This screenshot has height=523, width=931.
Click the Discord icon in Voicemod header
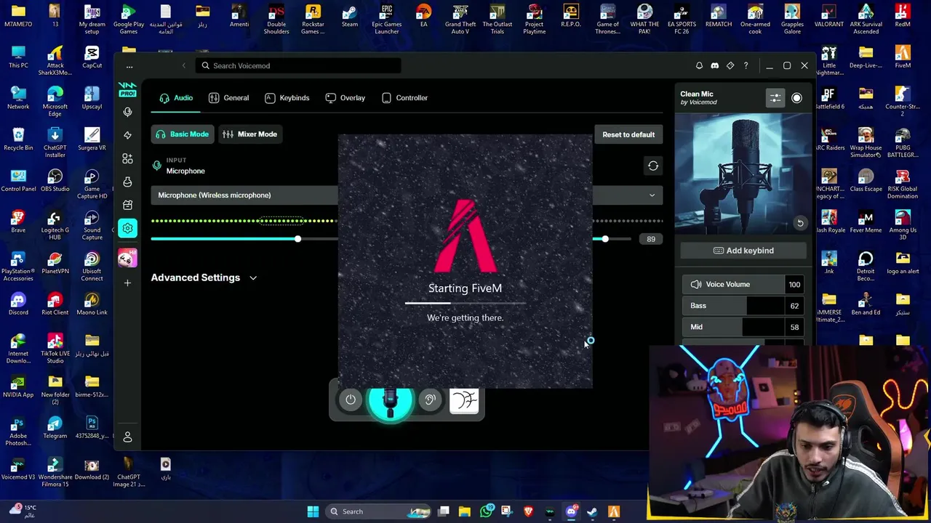click(714, 65)
